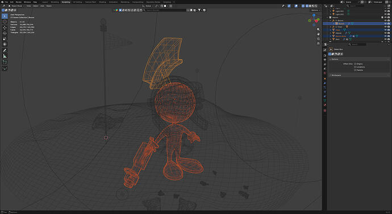This screenshot has width=392, height=214.
Task: Open the Texture properties tab
Action: pos(325,110)
